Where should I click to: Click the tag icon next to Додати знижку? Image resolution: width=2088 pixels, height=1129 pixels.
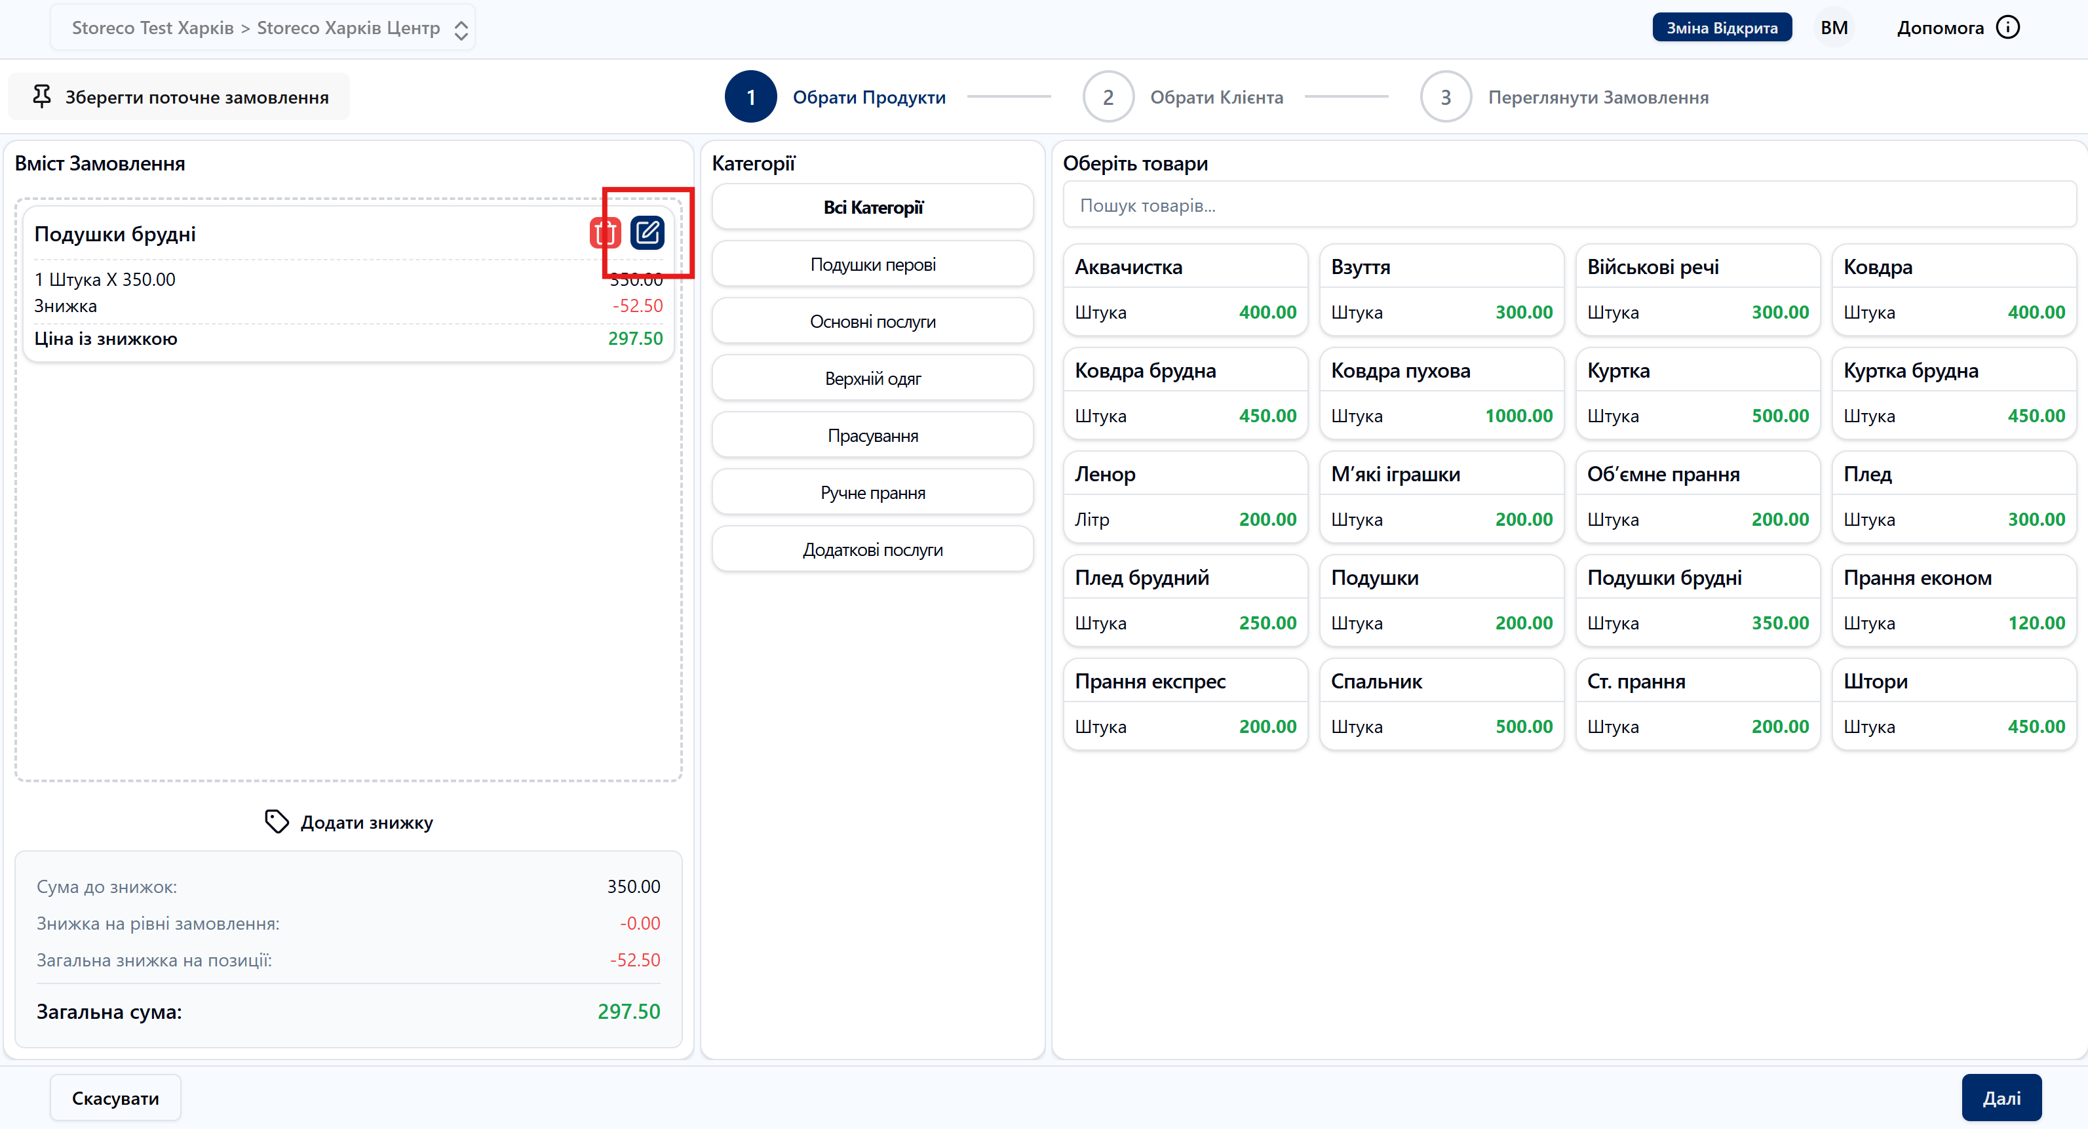(x=277, y=822)
